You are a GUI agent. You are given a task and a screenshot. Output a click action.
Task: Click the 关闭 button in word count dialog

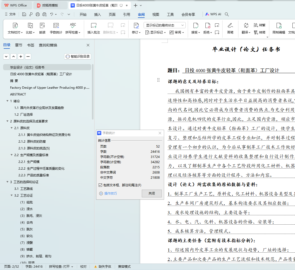[x=152, y=193]
